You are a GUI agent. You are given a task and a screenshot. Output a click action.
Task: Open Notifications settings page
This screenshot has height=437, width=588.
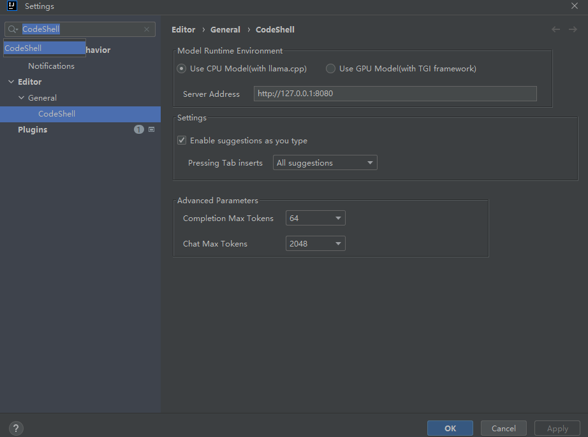point(52,66)
